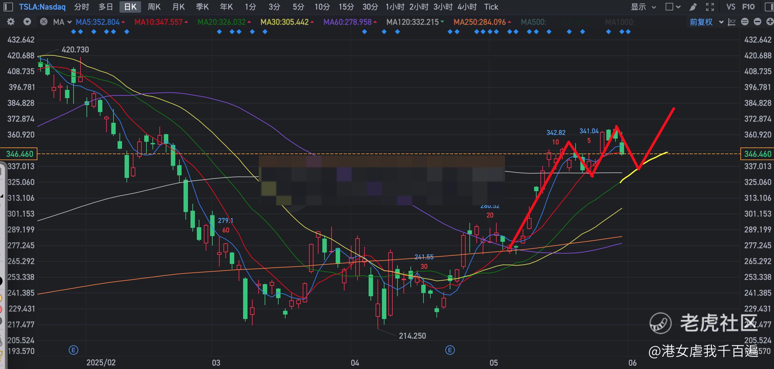This screenshot has height=369, width=774.
Task: Click the earnings E marker in late April
Action: click(x=450, y=350)
